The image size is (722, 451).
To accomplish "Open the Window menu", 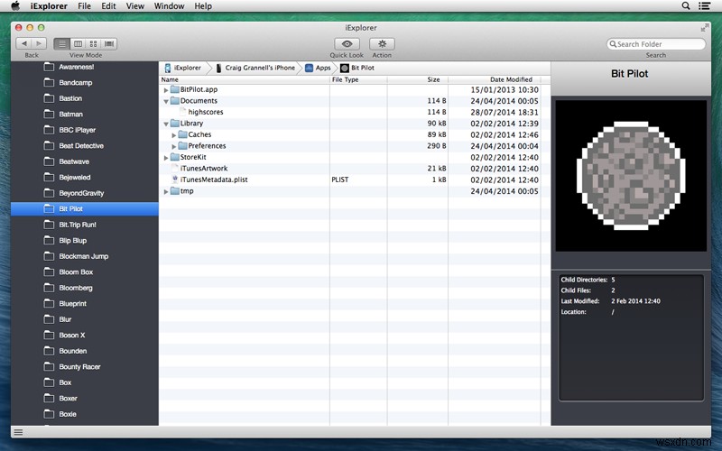I will pyautogui.click(x=169, y=6).
